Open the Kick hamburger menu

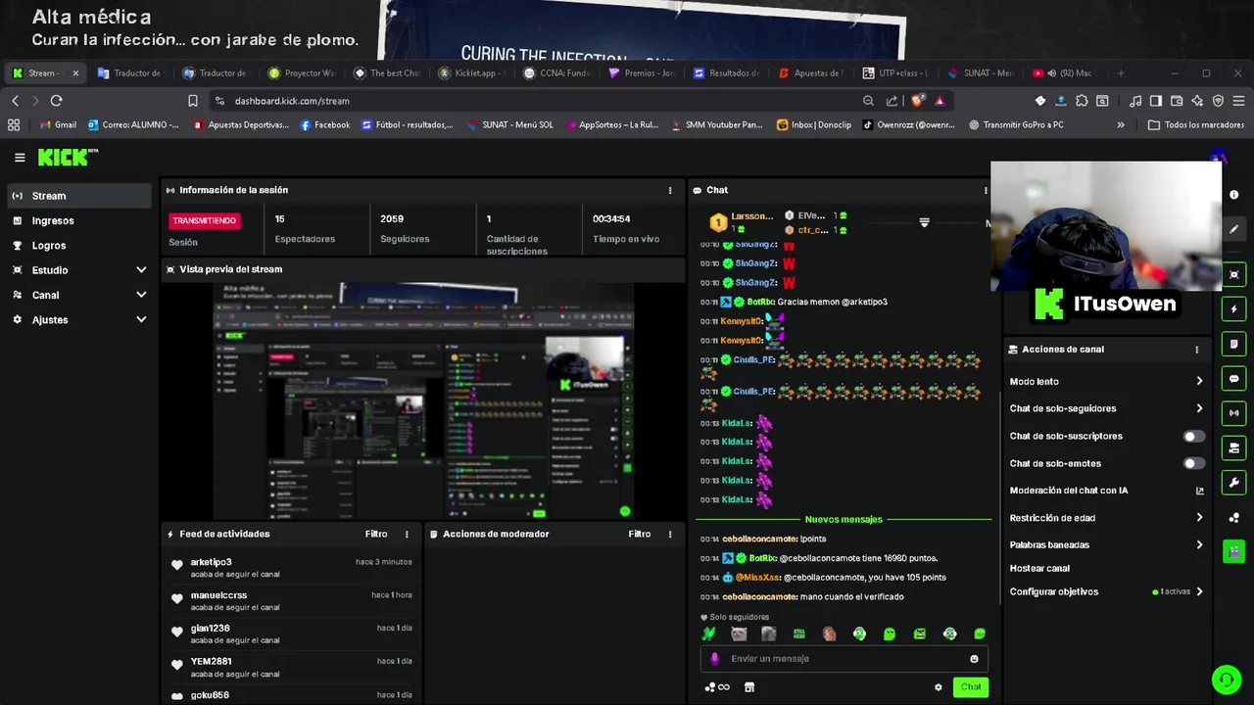tap(20, 158)
